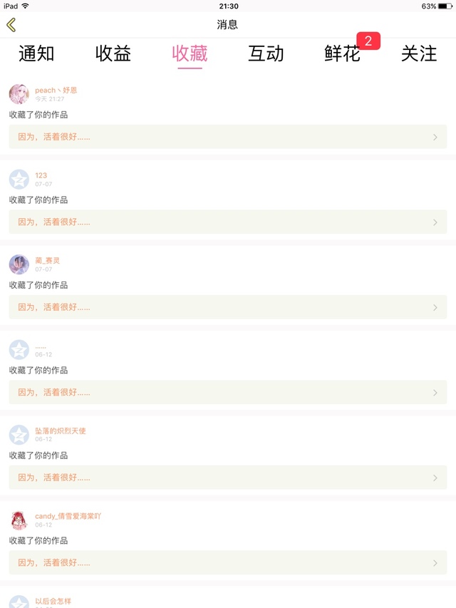
Task: Open candy_倩雪爱海棠吖's avatar picture
Action: [x=19, y=520]
